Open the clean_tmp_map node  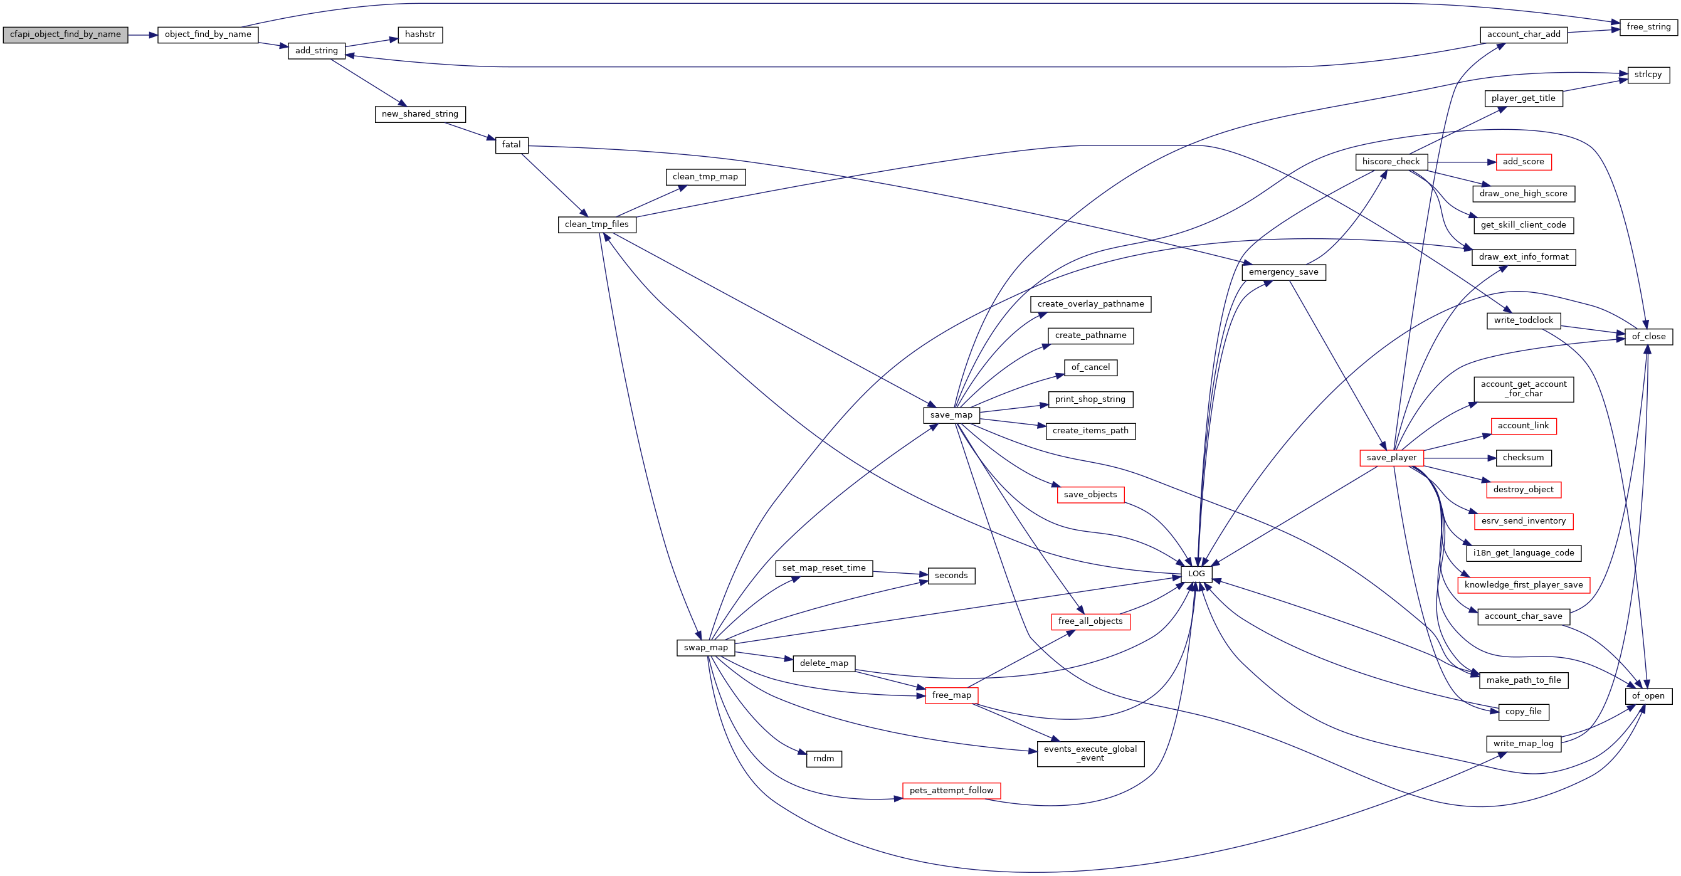(705, 177)
